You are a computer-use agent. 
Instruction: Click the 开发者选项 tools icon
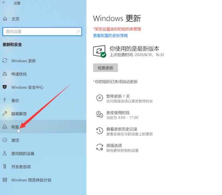tap(5, 166)
